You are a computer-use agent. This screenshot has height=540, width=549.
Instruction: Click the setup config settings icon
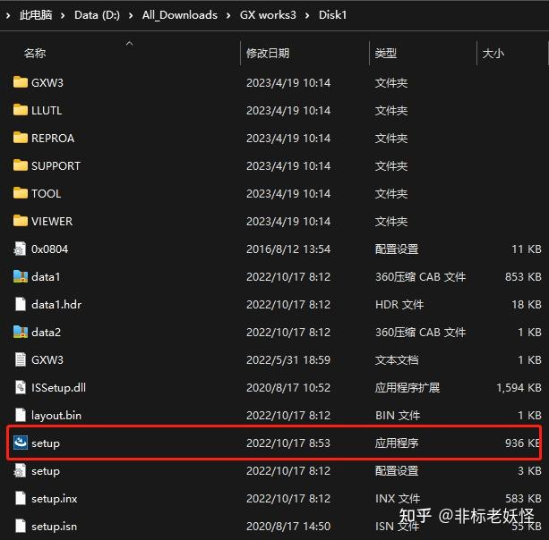[x=20, y=470]
